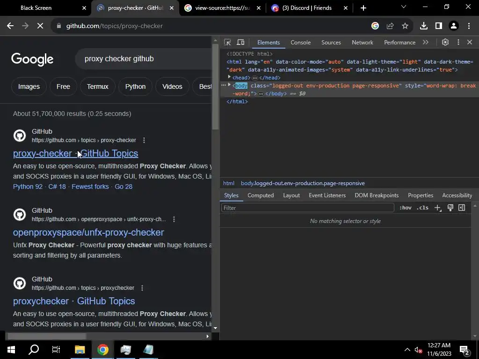The image size is (479, 359).
Task: Switch to the Computed pane tab
Action: pos(261,195)
